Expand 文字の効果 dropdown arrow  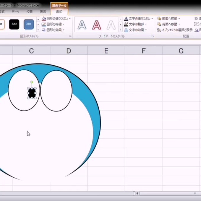click(146, 30)
